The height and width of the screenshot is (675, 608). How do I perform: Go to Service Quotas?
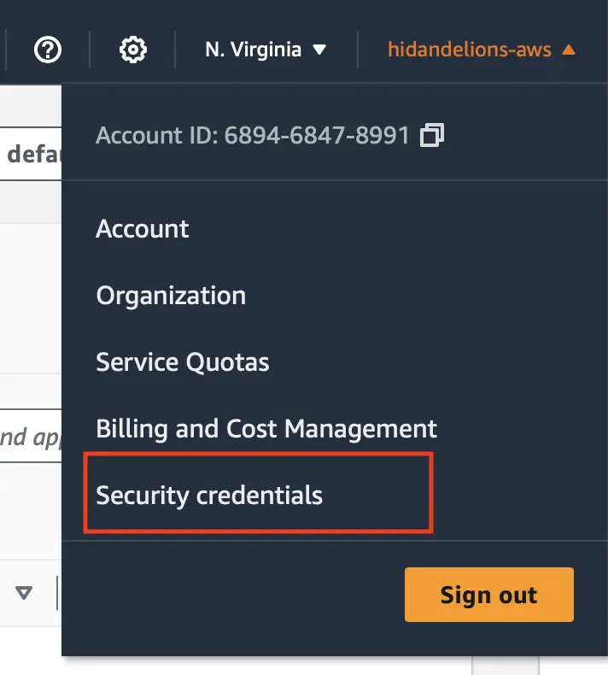(183, 362)
